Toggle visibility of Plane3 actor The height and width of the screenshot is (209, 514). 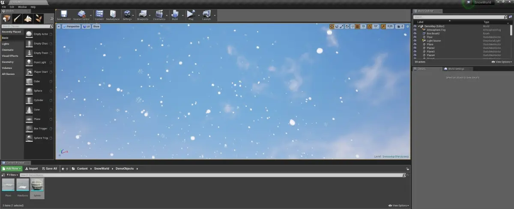(415, 52)
